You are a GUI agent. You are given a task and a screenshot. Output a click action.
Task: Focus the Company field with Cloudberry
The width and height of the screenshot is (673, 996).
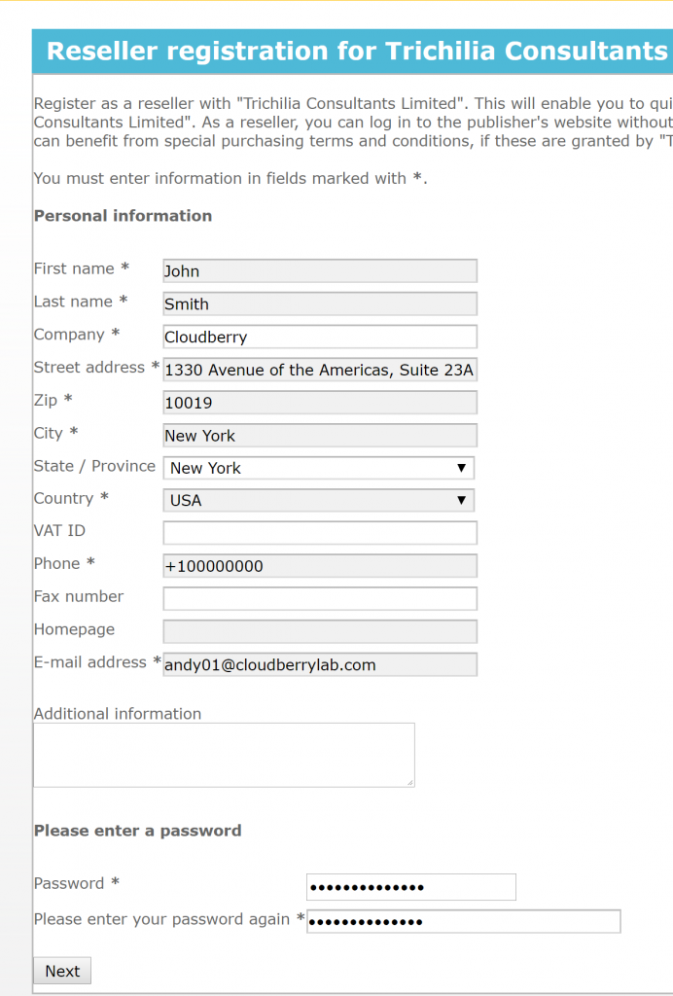pyautogui.click(x=320, y=338)
